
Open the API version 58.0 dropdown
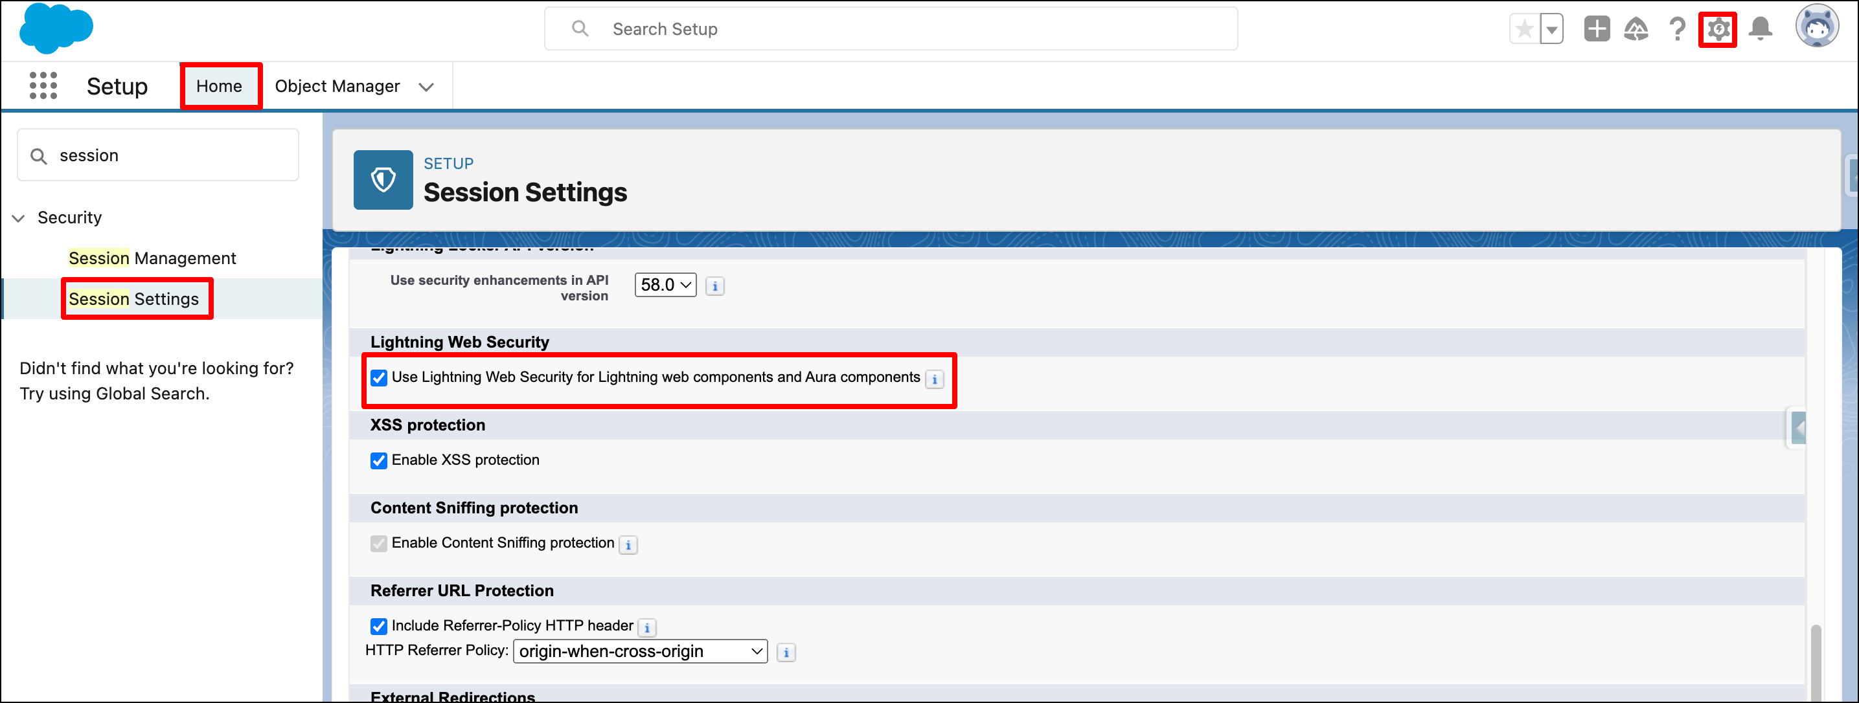665,285
